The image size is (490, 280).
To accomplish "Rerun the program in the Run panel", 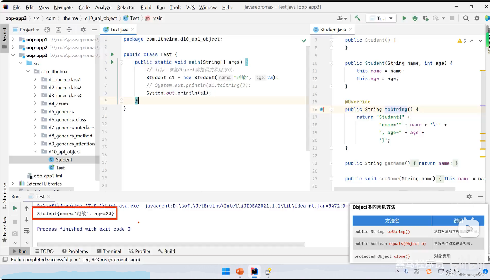I will point(15,208).
